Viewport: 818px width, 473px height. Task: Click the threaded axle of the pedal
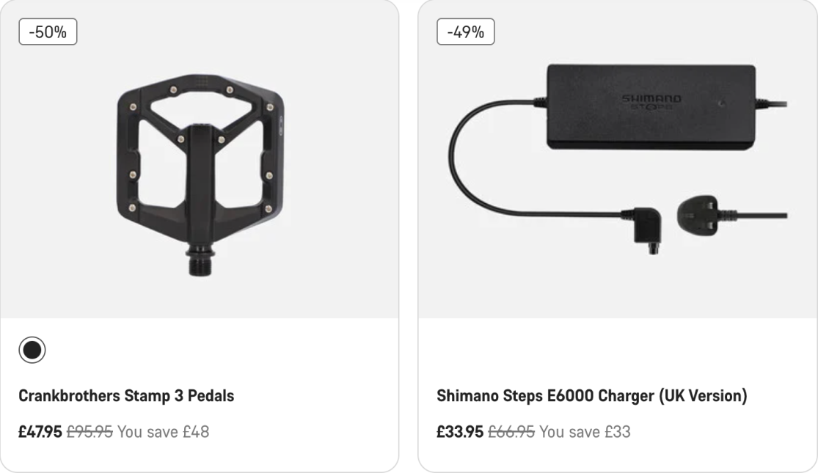click(200, 261)
